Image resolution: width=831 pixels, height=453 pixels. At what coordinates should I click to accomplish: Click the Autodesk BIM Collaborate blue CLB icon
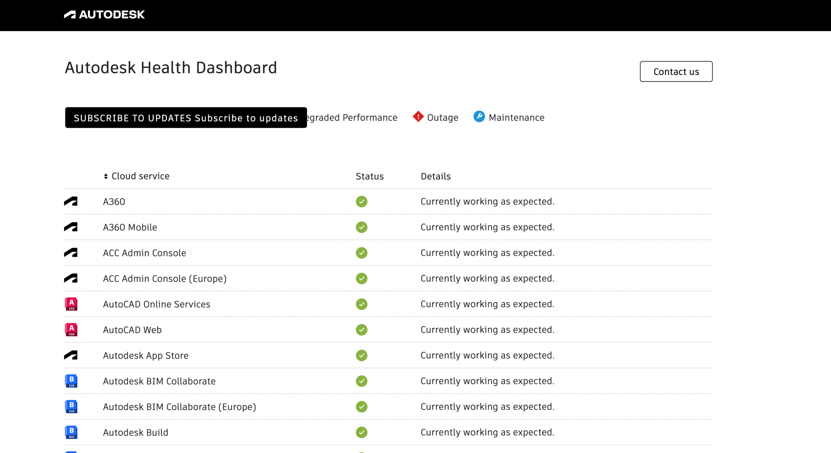pos(71,381)
